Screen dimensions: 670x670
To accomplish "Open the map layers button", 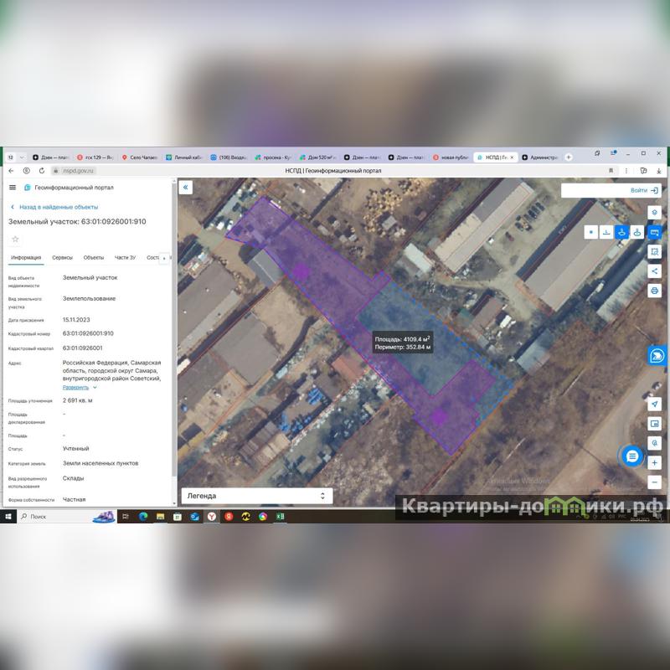I will [655, 213].
